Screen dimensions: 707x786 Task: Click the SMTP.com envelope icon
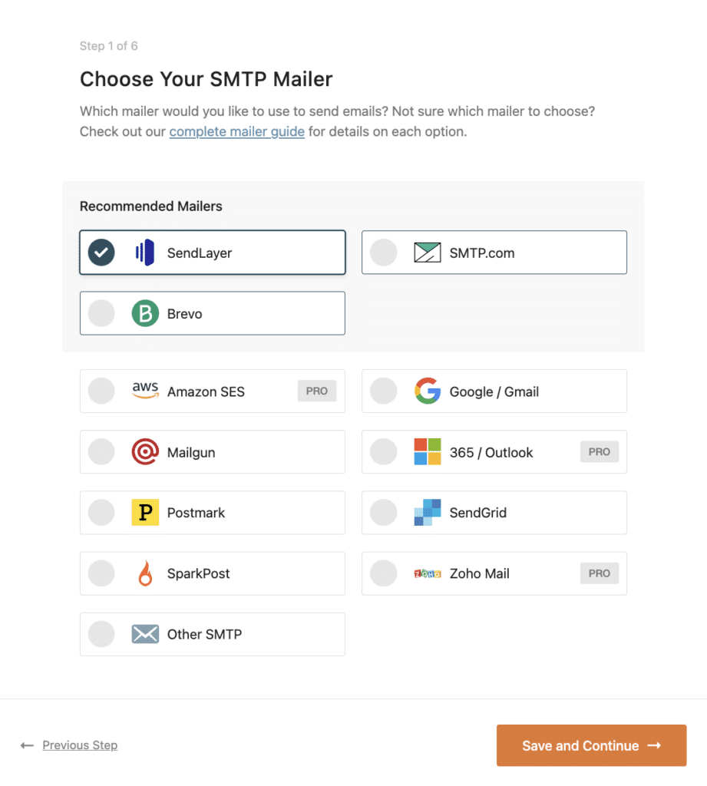pyautogui.click(x=425, y=252)
